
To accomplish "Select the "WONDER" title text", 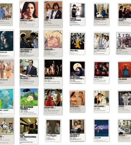I will [121, 106].
